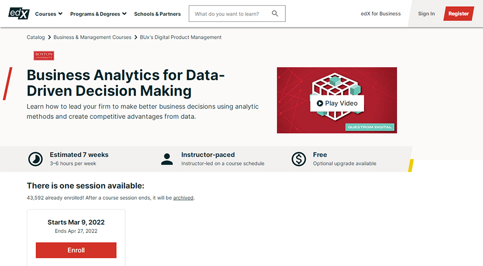Click the red Register button

[459, 14]
